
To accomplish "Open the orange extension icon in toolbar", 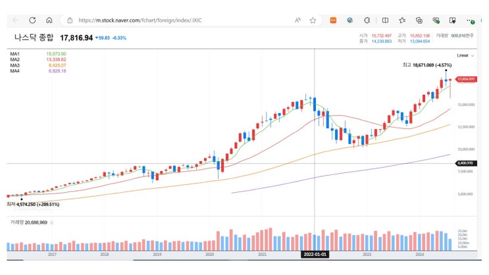I will click(x=333, y=20).
